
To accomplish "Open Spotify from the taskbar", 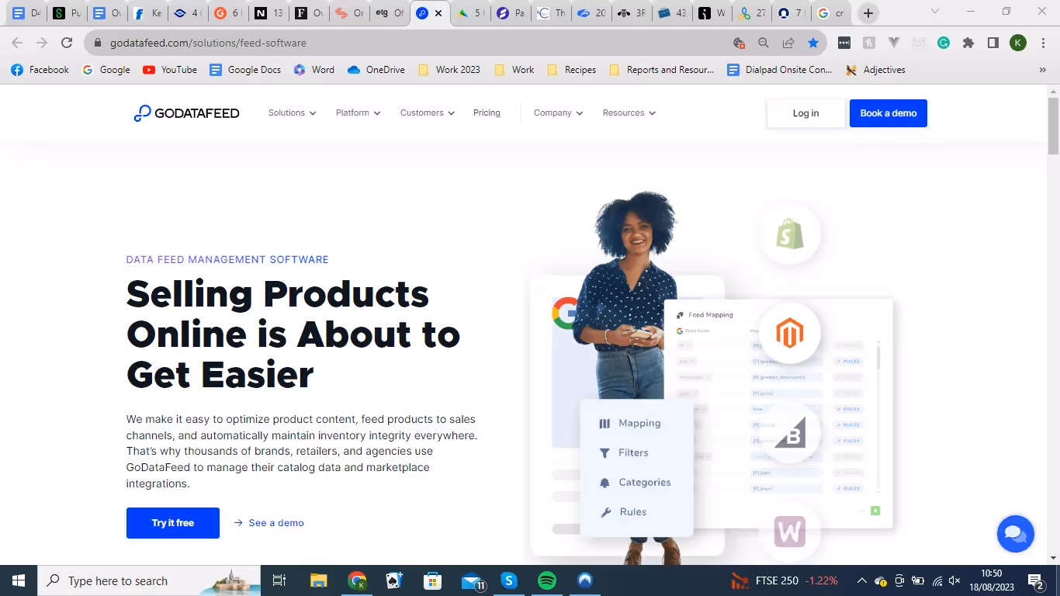I will pyautogui.click(x=547, y=580).
